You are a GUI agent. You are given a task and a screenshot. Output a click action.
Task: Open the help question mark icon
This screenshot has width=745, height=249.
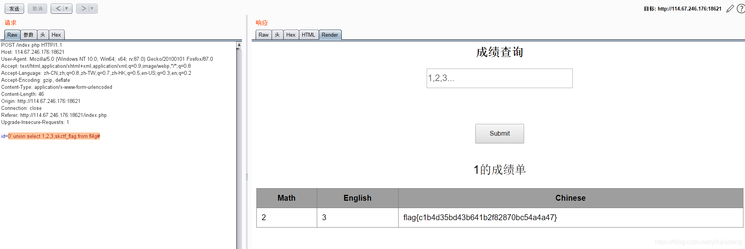741,9
